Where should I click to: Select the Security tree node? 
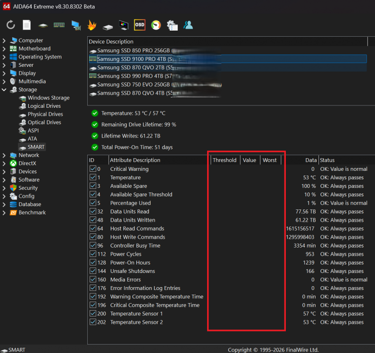point(28,188)
